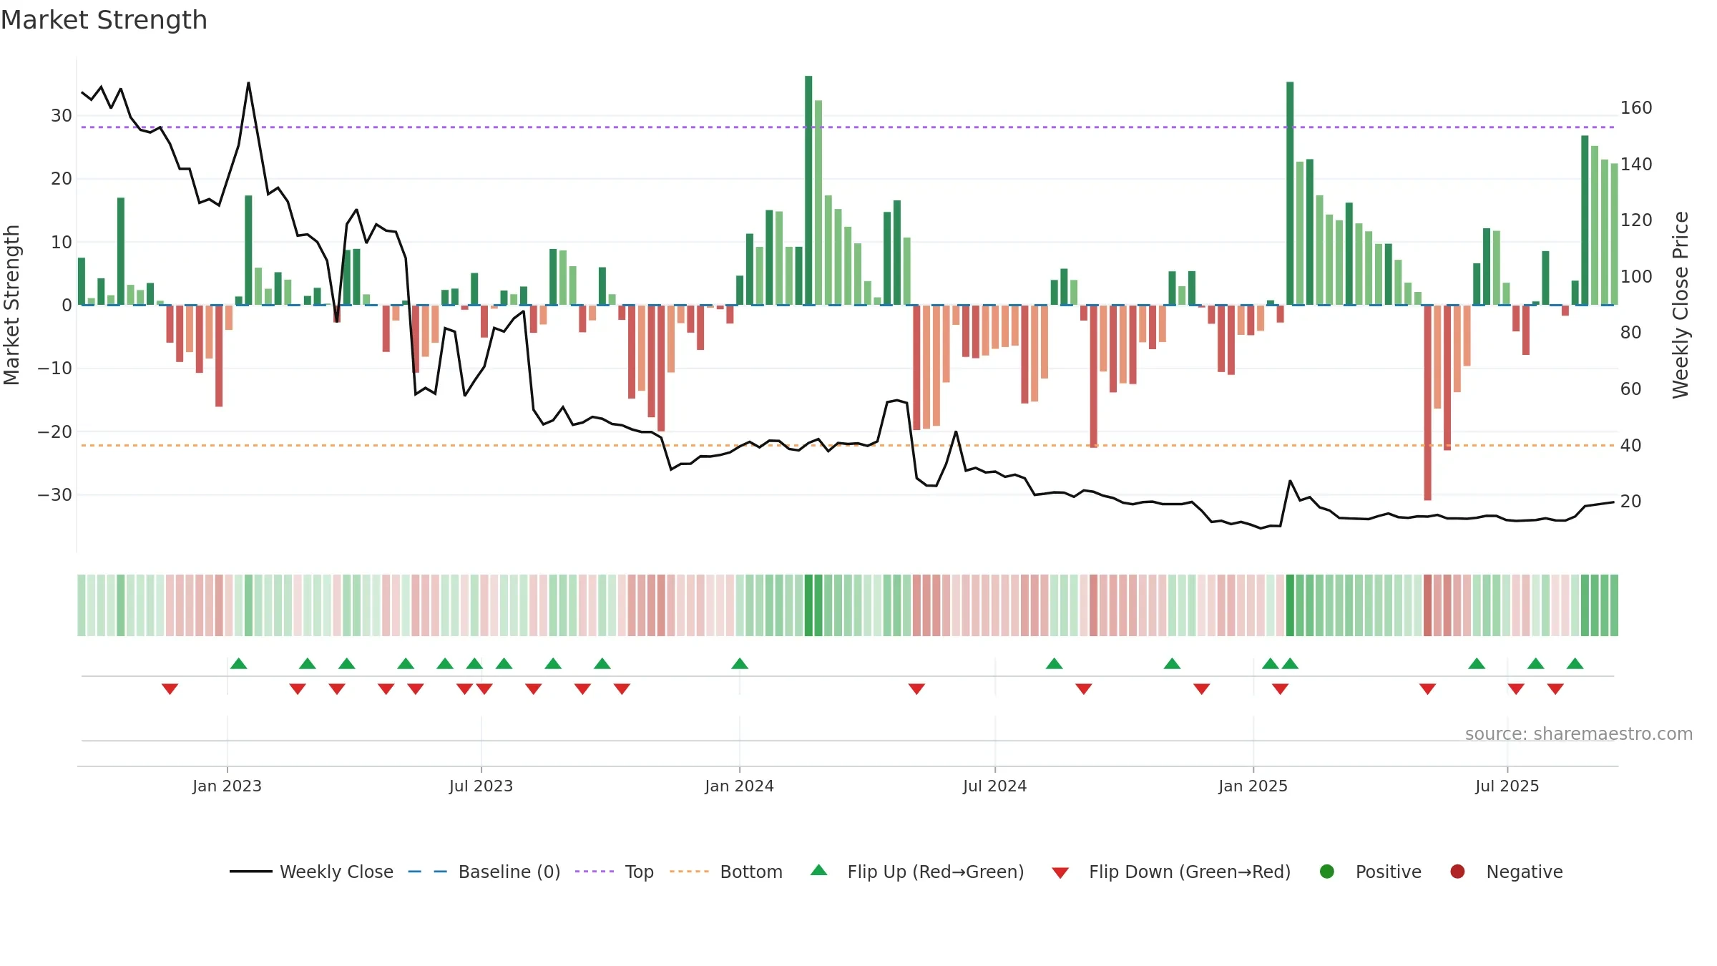This screenshot has width=1717, height=966.
Task: Click the blue dashed Baseline line sample
Action: click(428, 872)
